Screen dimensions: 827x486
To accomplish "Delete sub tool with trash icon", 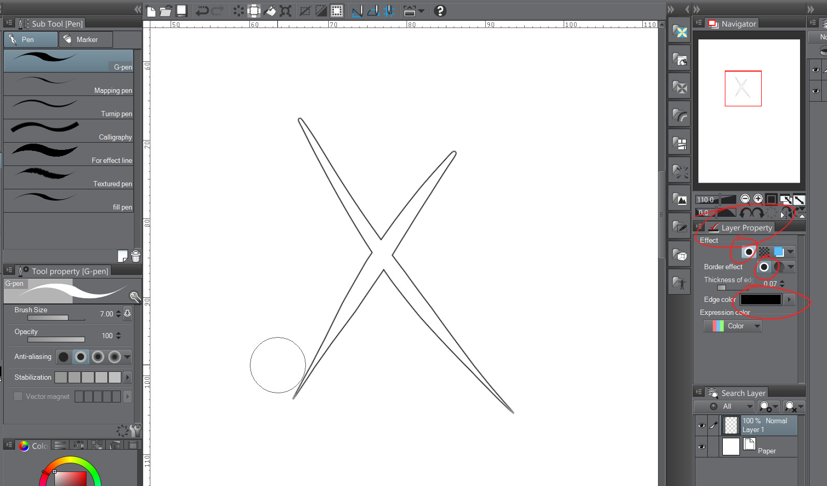I will coord(135,256).
